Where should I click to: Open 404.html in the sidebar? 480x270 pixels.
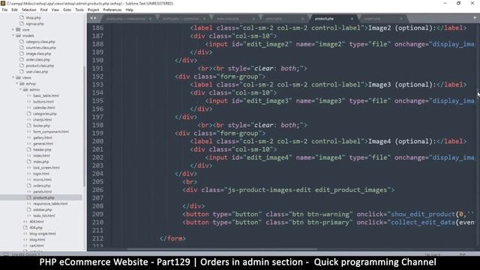tap(37, 221)
